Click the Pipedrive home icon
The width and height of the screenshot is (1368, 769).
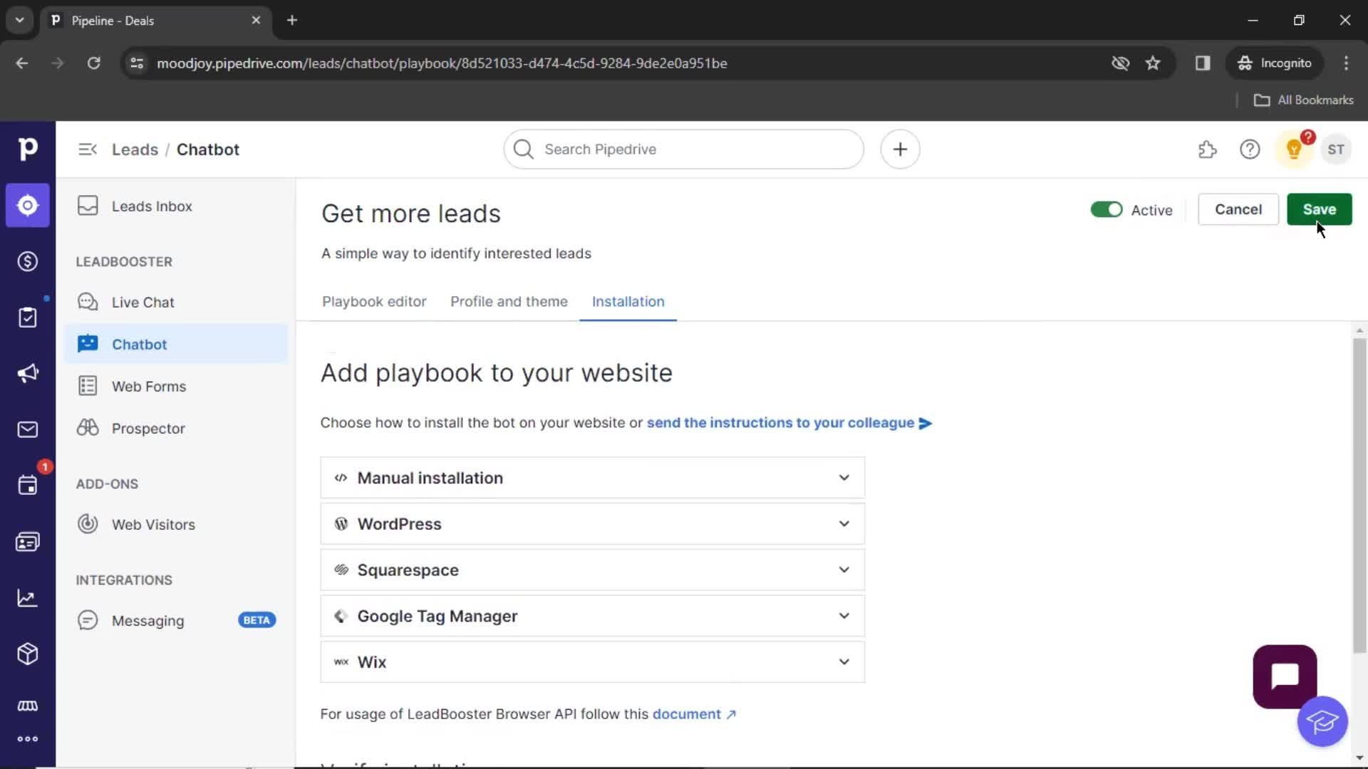pos(27,150)
